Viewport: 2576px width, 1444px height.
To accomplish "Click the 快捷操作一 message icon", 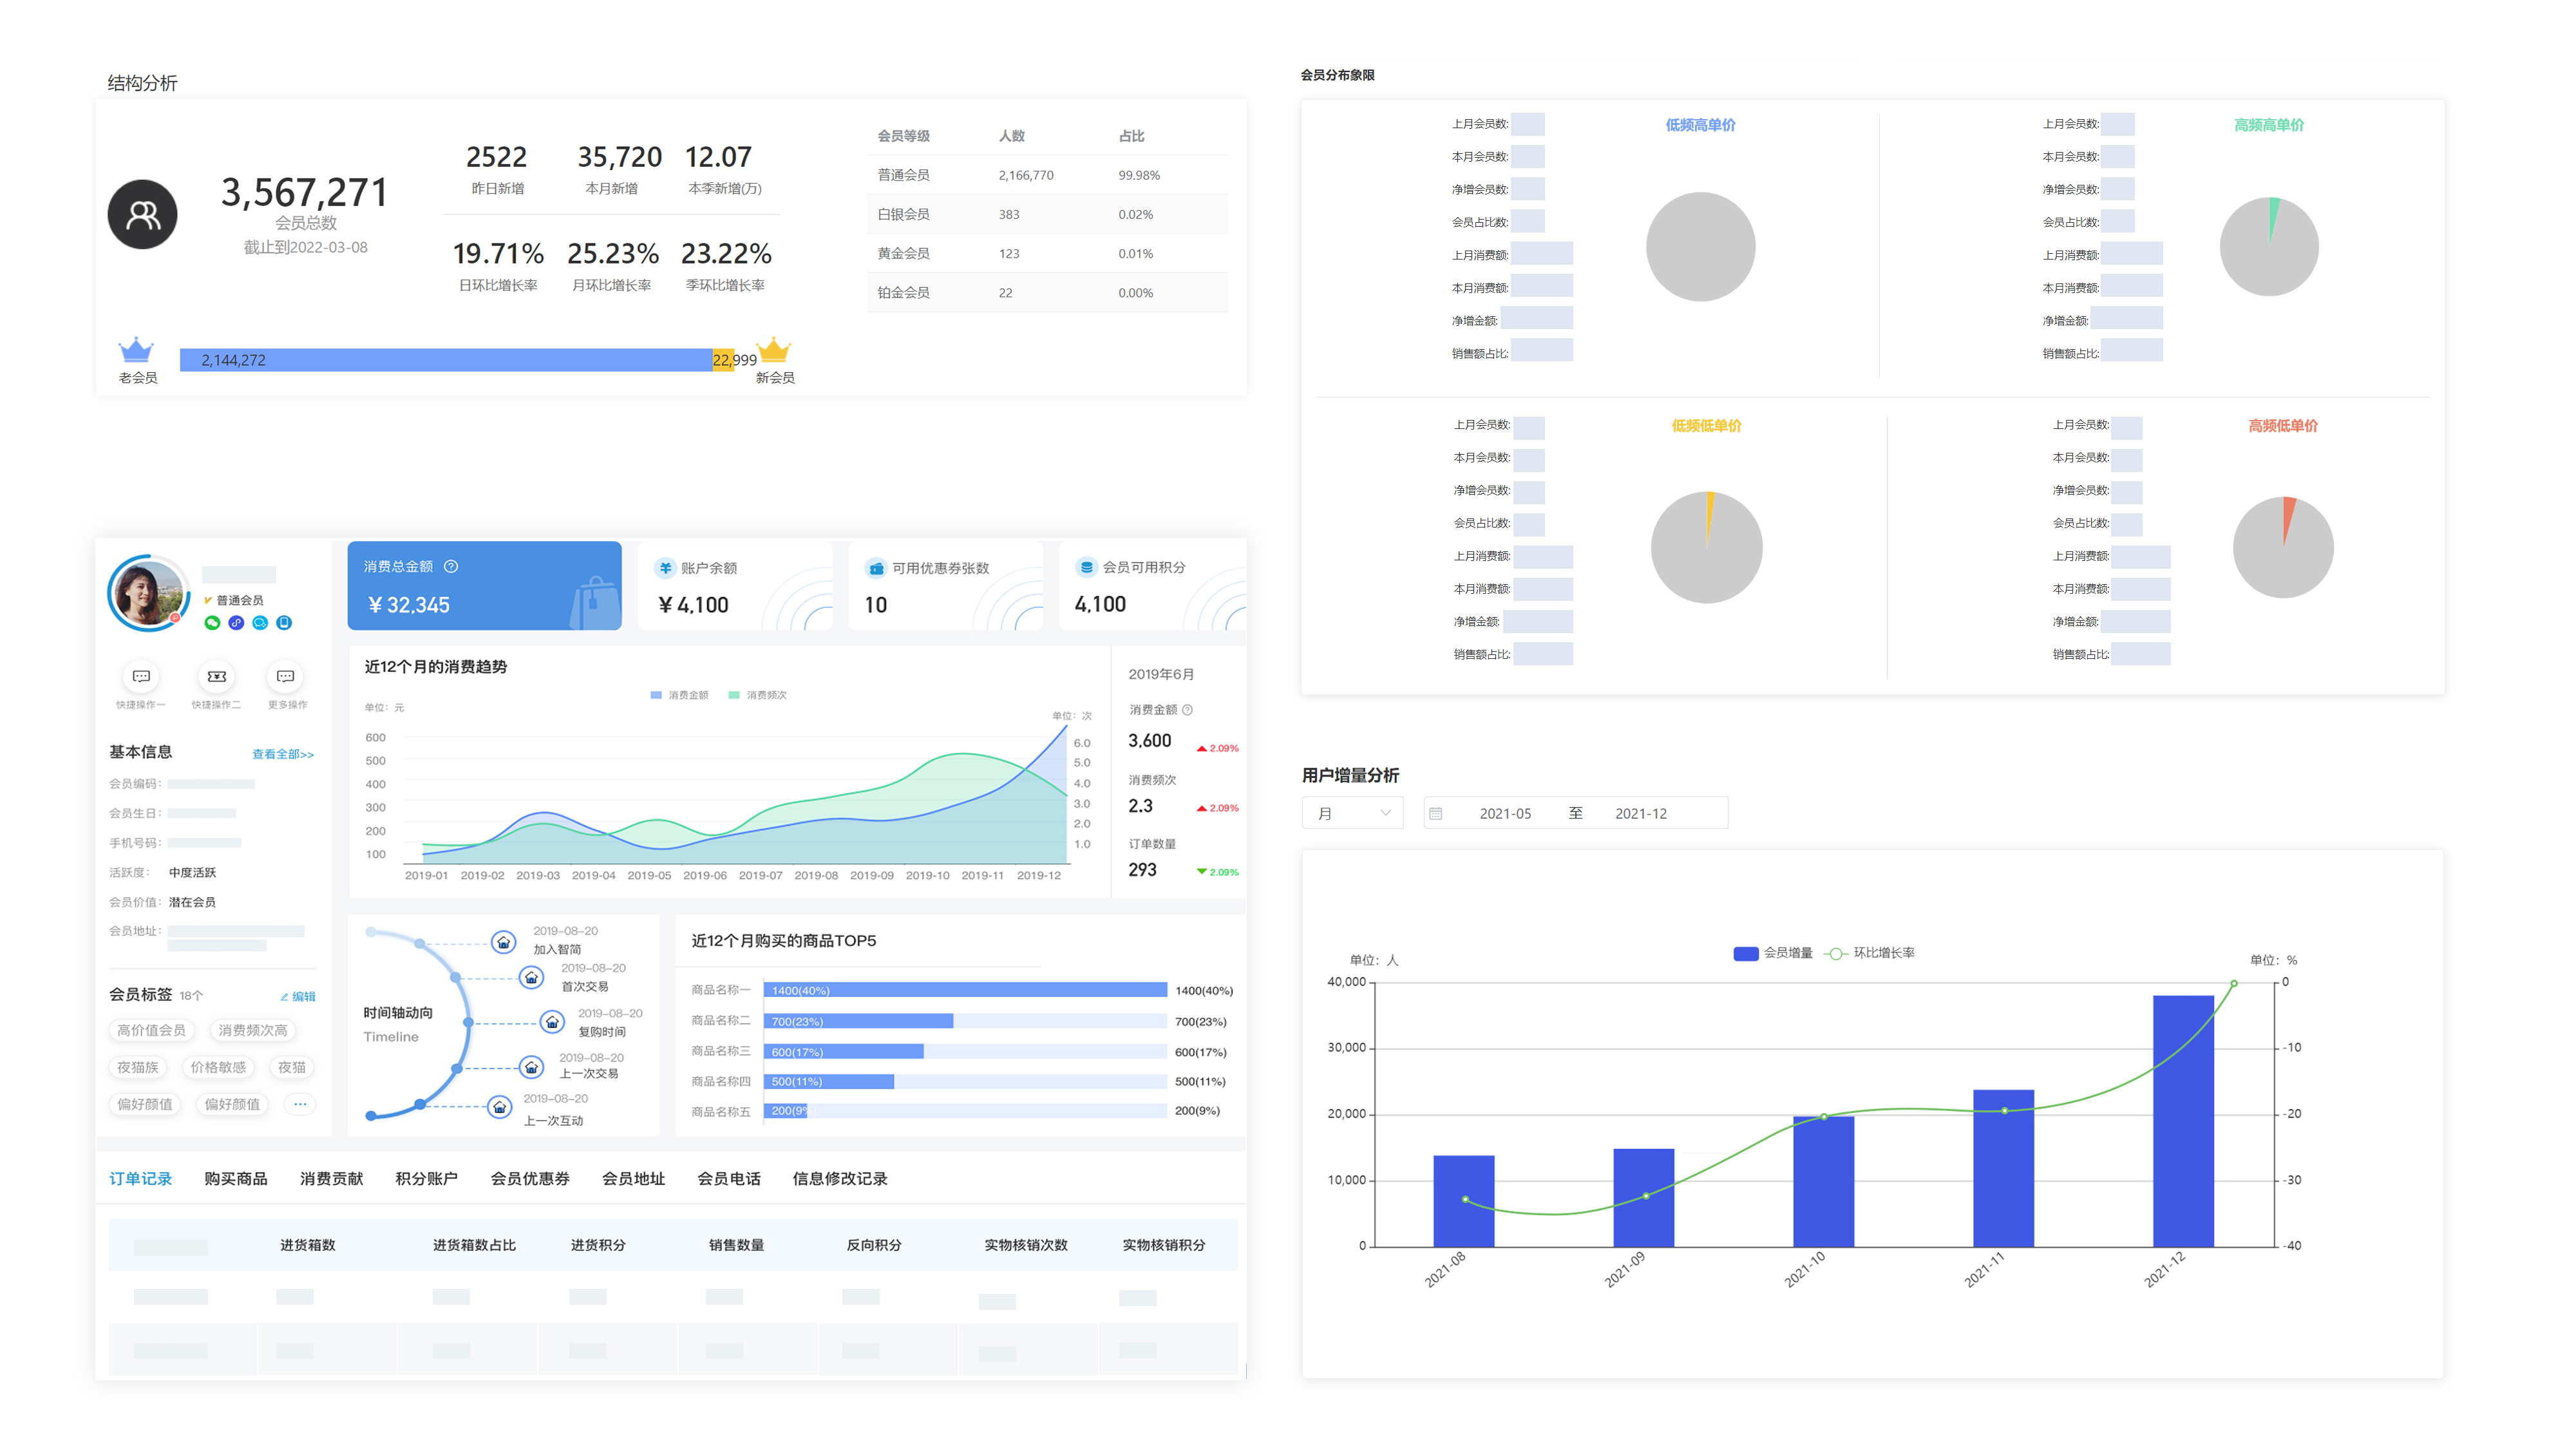I will [141, 677].
